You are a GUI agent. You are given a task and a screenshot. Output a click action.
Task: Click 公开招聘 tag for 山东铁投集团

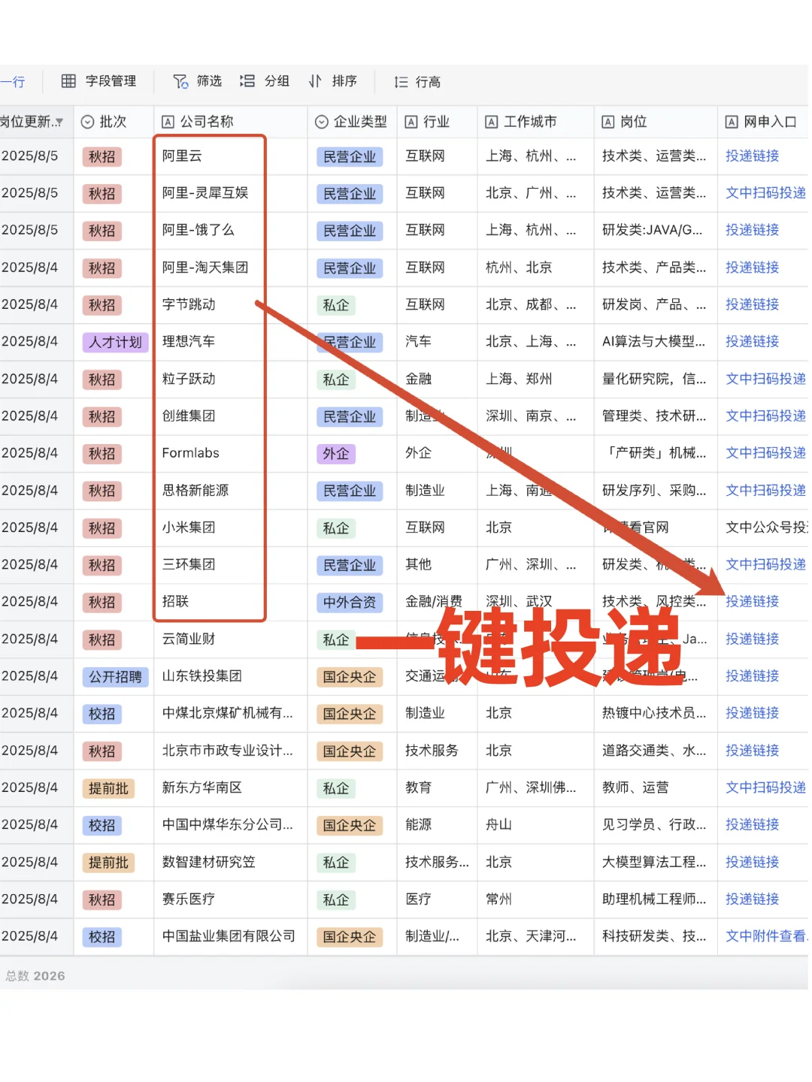(x=115, y=677)
